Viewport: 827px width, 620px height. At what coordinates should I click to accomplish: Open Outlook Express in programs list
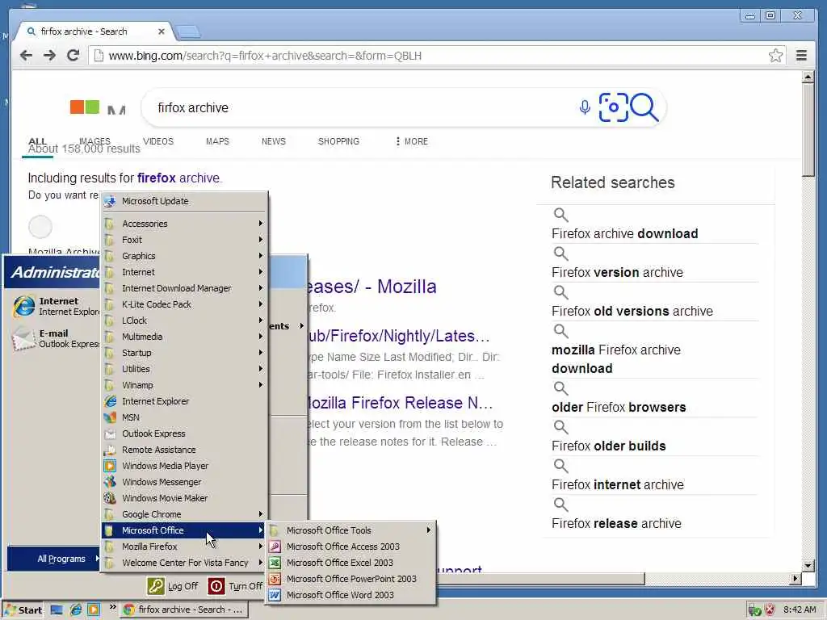click(185, 434)
